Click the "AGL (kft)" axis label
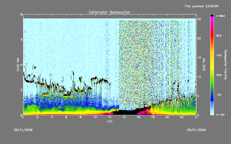 click(204, 65)
